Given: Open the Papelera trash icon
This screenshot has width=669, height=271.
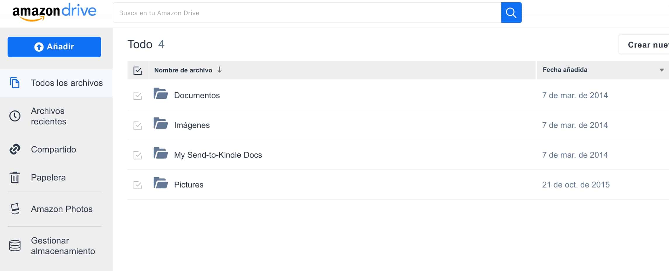Looking at the screenshot, I should 15,177.
